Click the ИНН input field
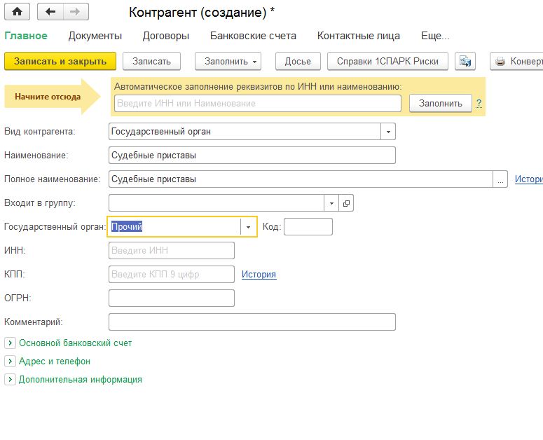Screen dimensions: 543x440 [x=172, y=251]
